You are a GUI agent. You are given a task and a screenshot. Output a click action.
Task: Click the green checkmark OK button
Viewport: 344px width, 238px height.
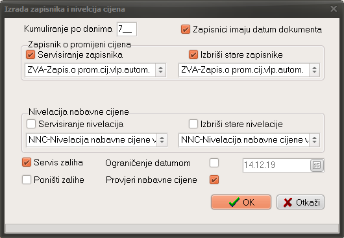tap(241, 202)
